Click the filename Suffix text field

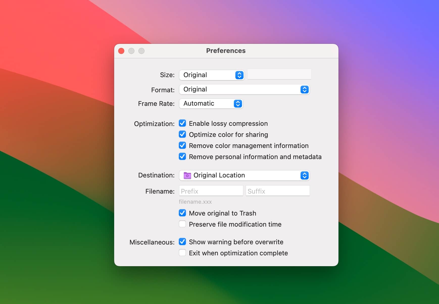tap(278, 191)
